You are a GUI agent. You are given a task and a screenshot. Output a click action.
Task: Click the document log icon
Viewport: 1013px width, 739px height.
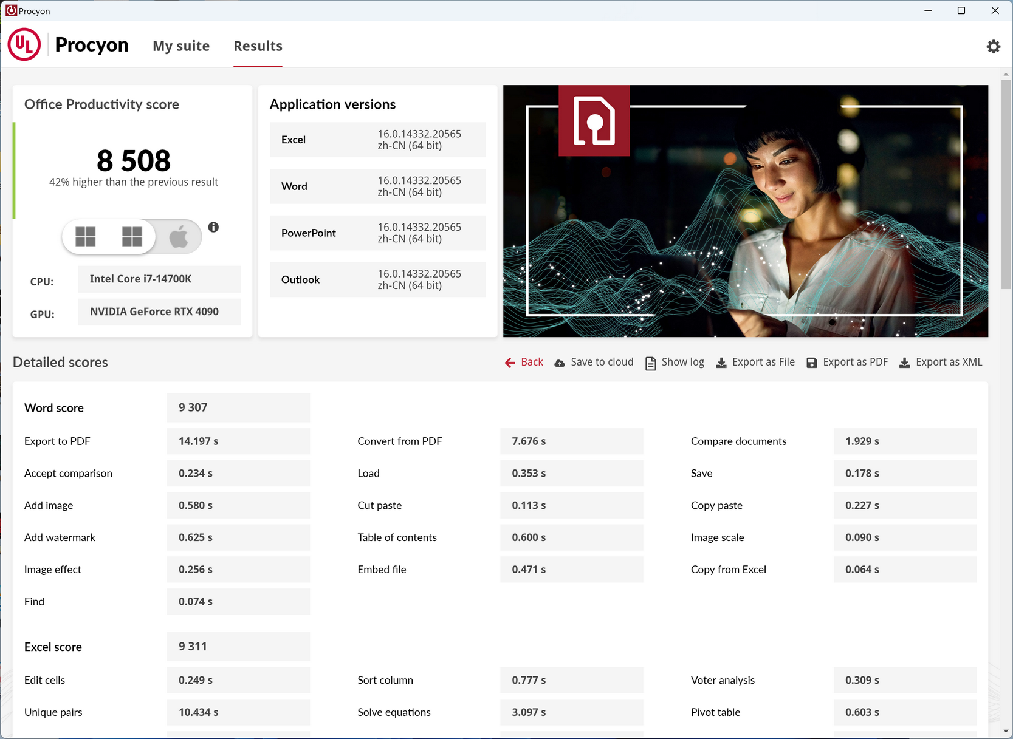(x=650, y=363)
